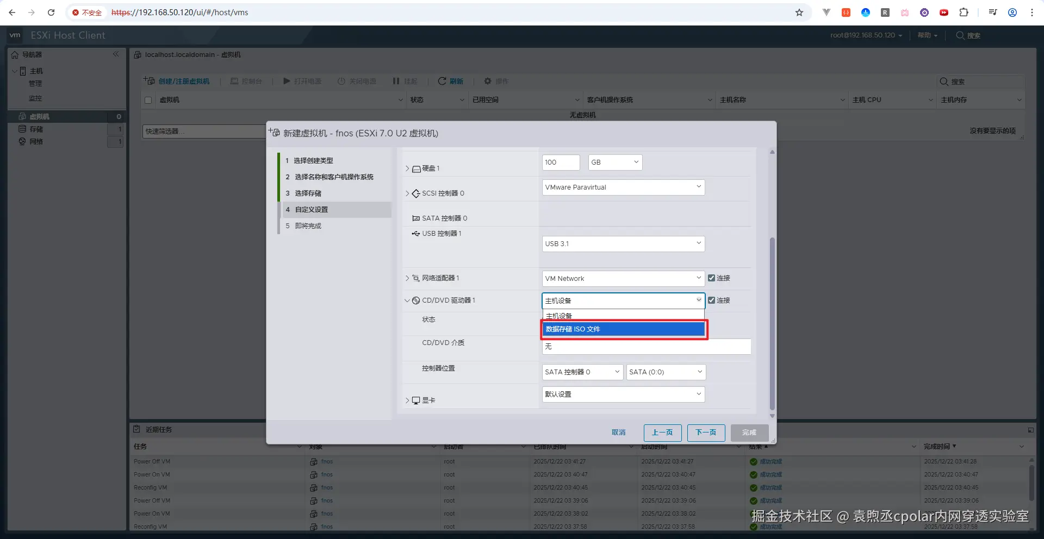Toggle the CD/DVD drive connect checkbox

[711, 300]
